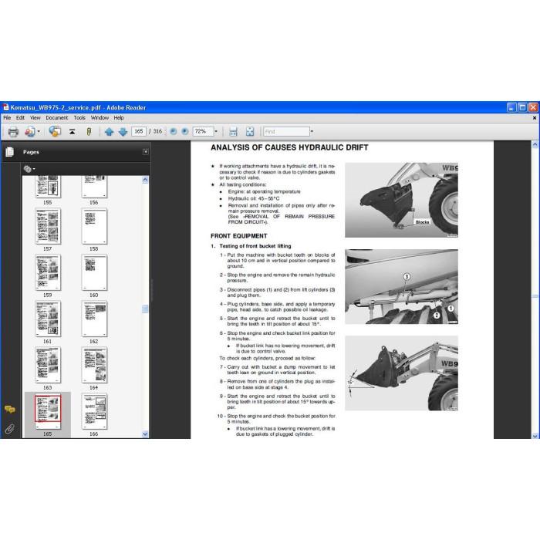Viewport: 540px width, 540px height.
Task: Select page 162 thumbnail
Action: (94, 319)
